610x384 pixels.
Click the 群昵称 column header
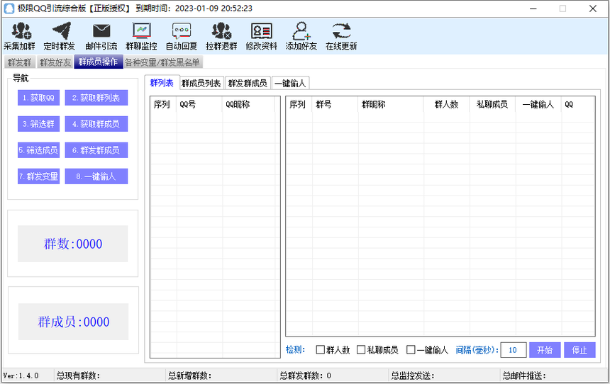(x=391, y=105)
